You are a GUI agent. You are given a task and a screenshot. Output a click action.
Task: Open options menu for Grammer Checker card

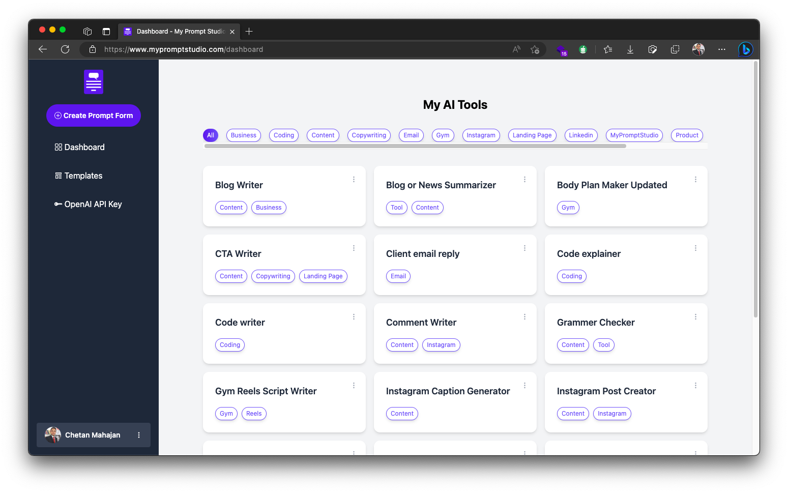point(696,317)
